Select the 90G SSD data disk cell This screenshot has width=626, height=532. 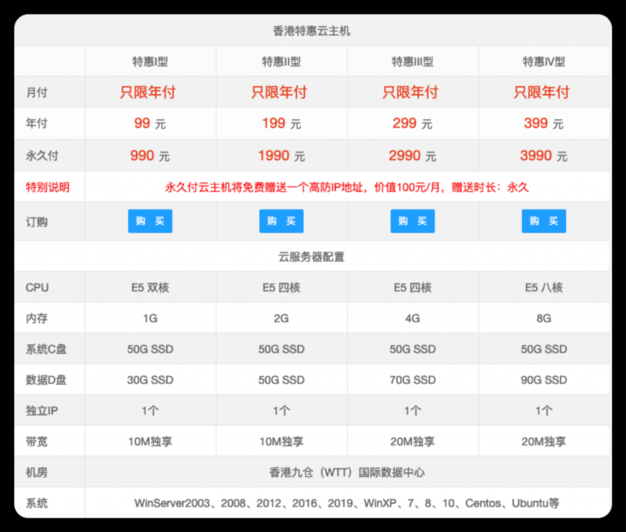pos(543,380)
